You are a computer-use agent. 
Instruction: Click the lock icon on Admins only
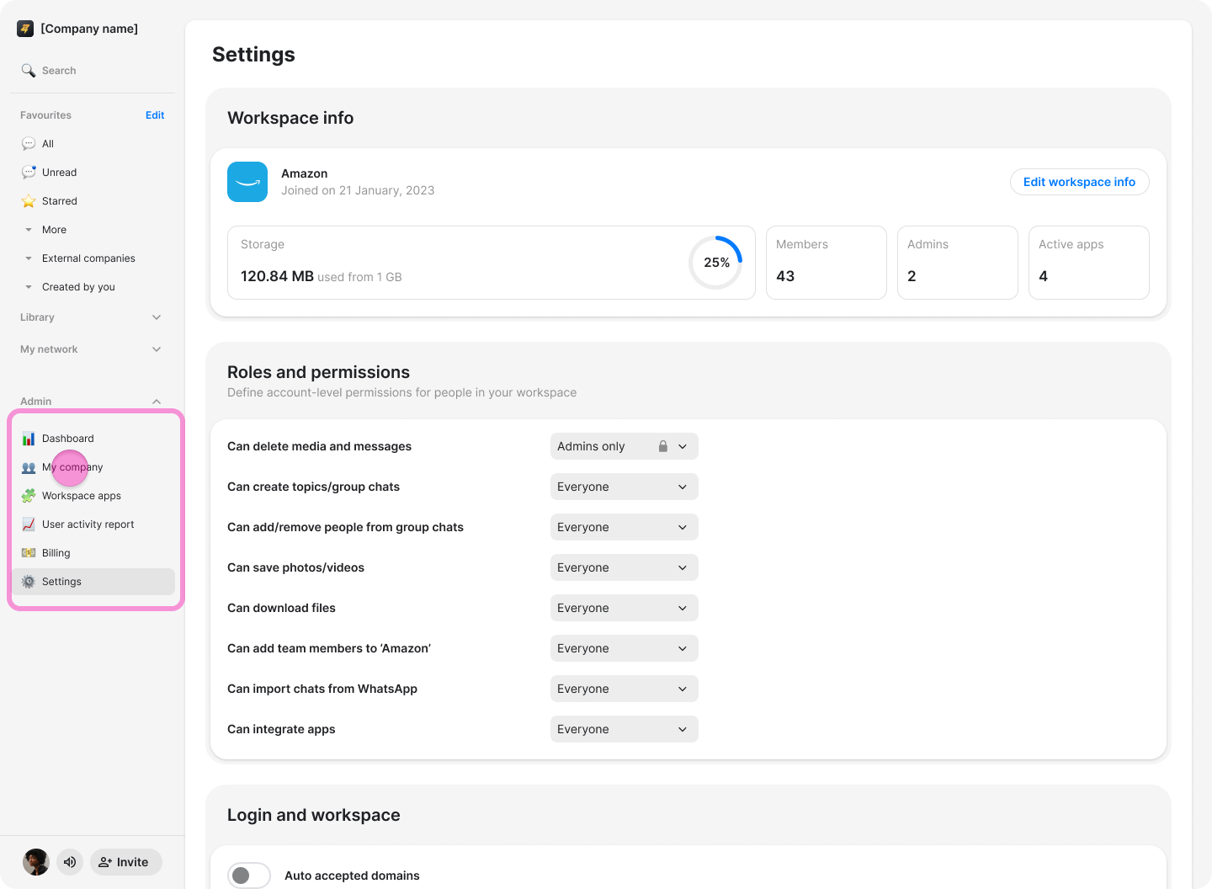click(663, 446)
